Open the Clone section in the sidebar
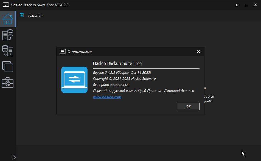The image size is (261, 161). (x=8, y=66)
